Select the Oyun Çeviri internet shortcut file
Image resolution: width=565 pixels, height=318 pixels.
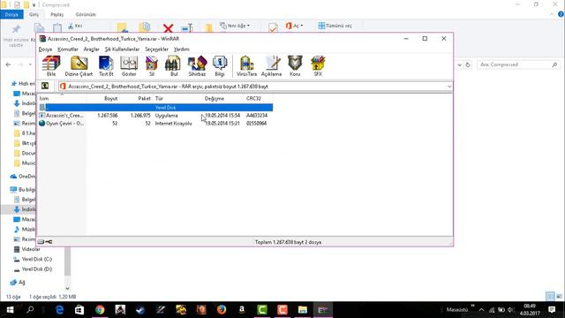point(155,124)
